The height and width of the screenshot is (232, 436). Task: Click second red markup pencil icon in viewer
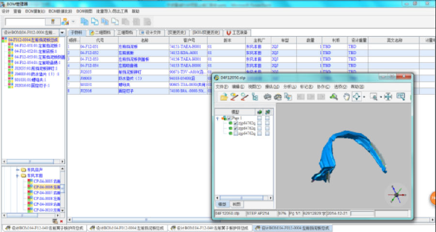pos(245,97)
